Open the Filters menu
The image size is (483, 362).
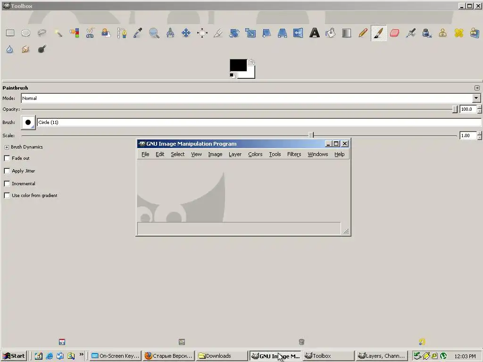click(x=294, y=154)
